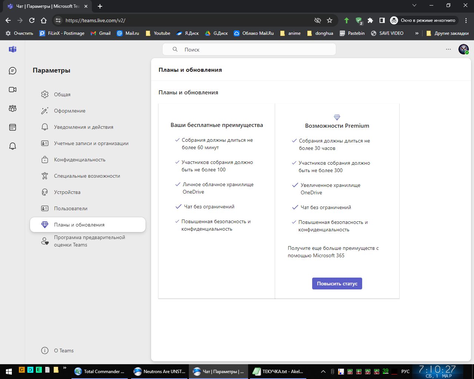Open the tab search chevron
The width and height of the screenshot is (474, 379).
pyautogui.click(x=414, y=6)
